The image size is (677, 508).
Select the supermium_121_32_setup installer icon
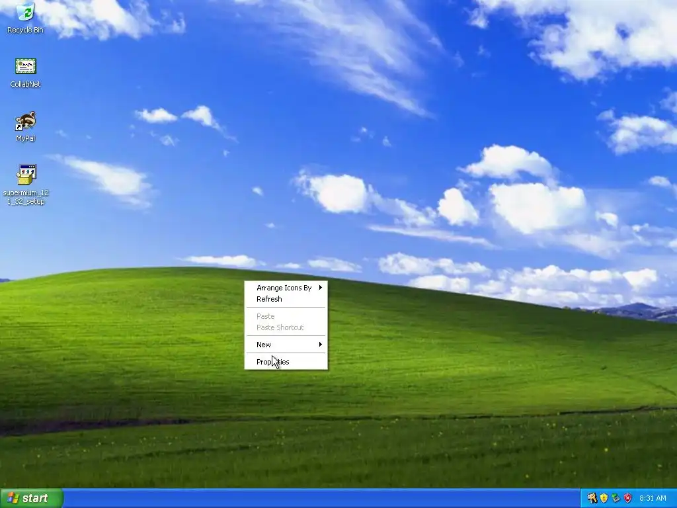coord(26,184)
